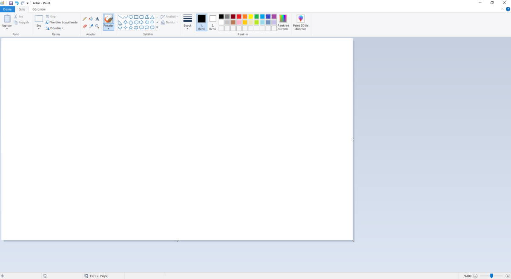Activate the Text tool
This screenshot has width=511, height=279.
click(x=97, y=19)
